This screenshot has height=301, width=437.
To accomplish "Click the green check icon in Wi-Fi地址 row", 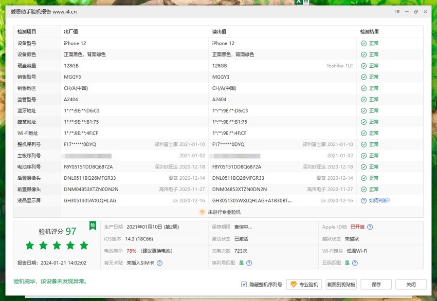I will pyautogui.click(x=363, y=133).
